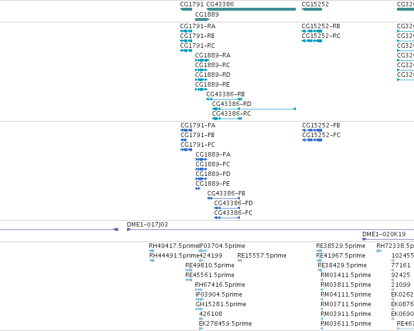The height and width of the screenshot is (331, 414).
Task: Select protein CG1791-PC
Action: [x=198, y=145]
